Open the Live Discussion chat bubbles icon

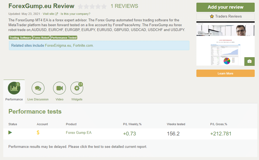click(38, 88)
